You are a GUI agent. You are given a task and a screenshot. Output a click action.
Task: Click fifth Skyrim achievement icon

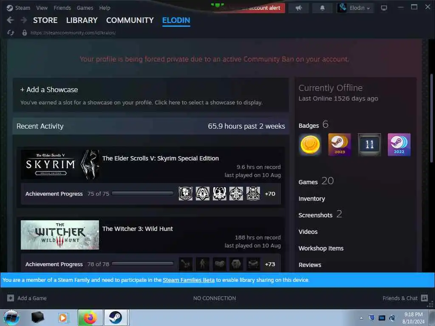(x=253, y=194)
